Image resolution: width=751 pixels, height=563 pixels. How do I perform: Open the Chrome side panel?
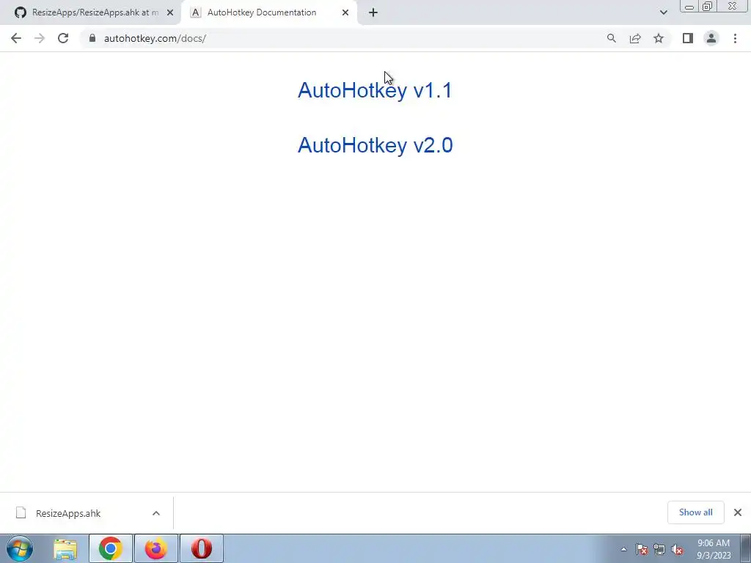click(x=688, y=38)
